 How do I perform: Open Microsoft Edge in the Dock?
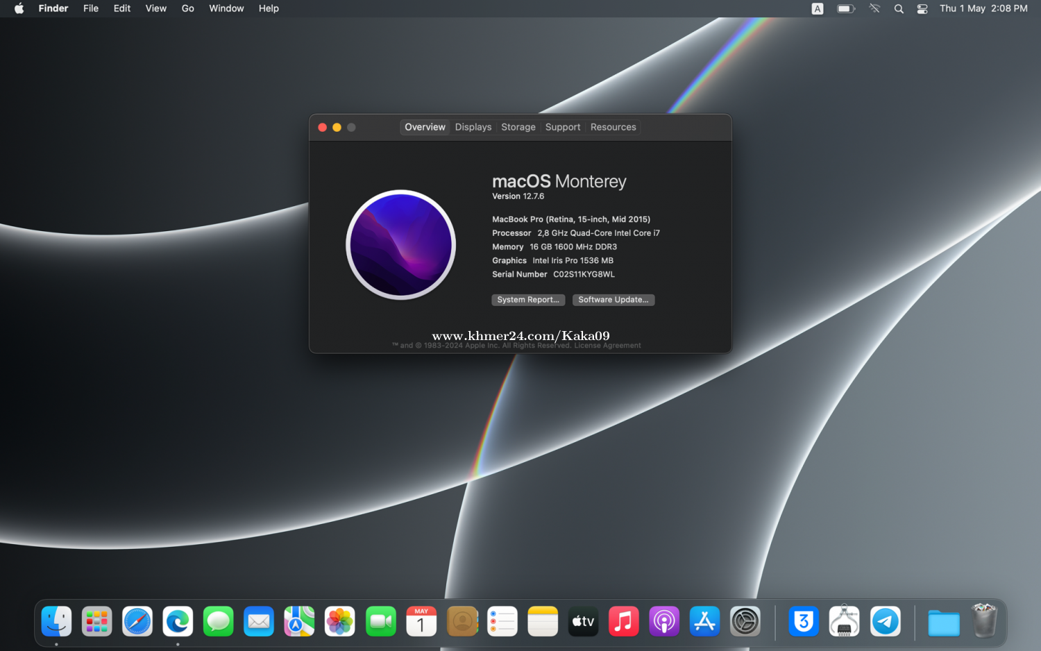coord(178,622)
